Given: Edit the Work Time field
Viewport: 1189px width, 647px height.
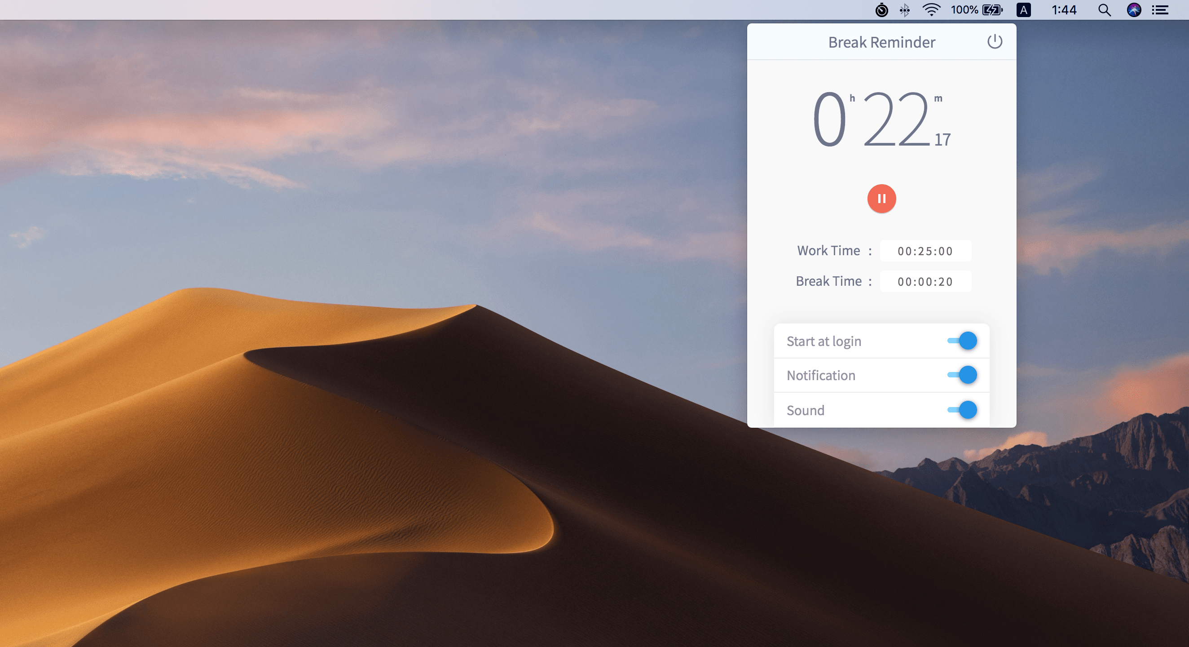Looking at the screenshot, I should pos(925,251).
